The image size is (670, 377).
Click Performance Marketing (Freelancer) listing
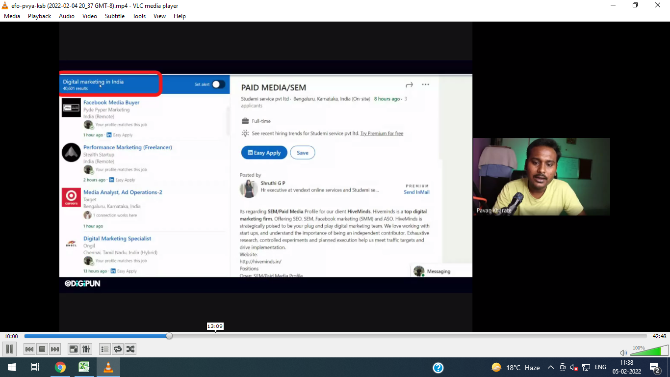[x=128, y=147]
